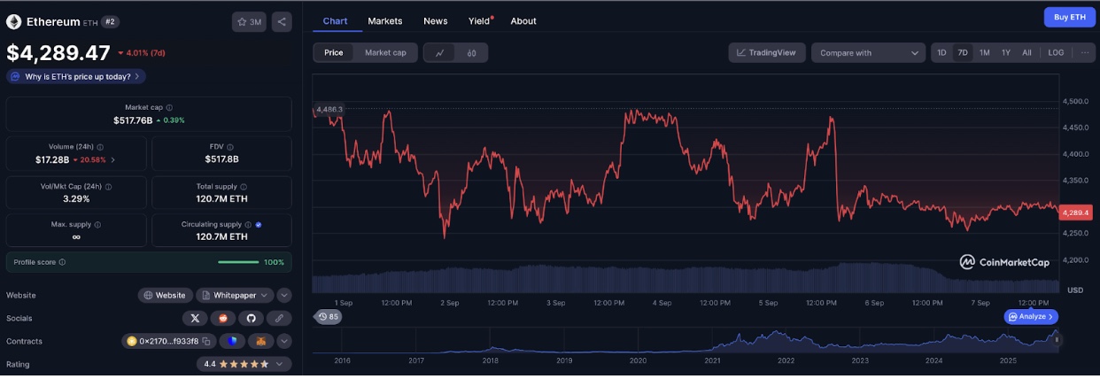The image size is (1100, 379).
Task: Add to watchlist via star 3M button
Action: coord(249,21)
